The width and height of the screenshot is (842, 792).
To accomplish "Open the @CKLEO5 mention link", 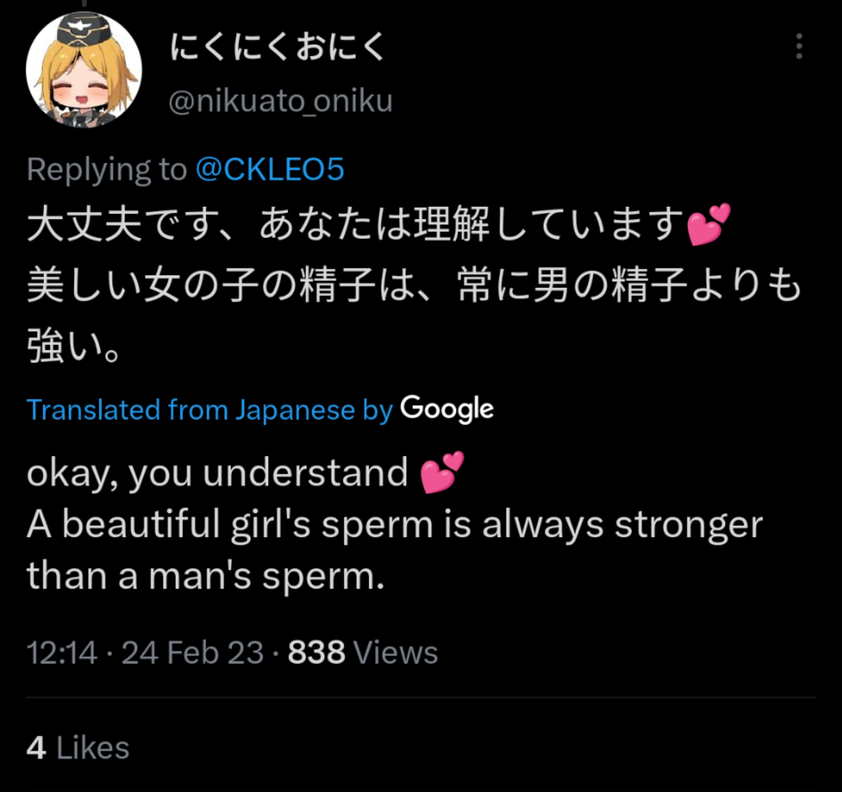I will tap(270, 169).
